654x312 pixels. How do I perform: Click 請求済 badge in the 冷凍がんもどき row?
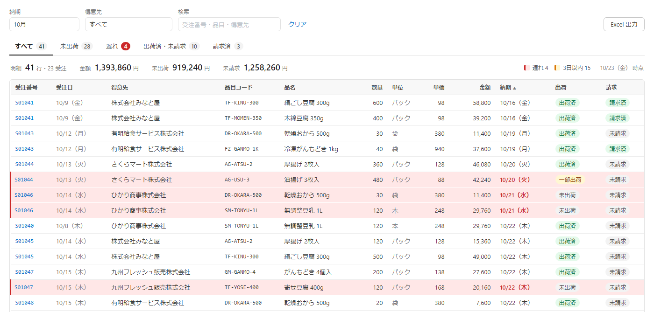(x=618, y=149)
